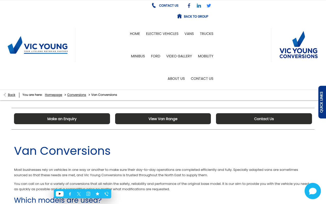This screenshot has height=204, width=326.
Task: Click the Make an Enquiry button
Action: (62, 119)
